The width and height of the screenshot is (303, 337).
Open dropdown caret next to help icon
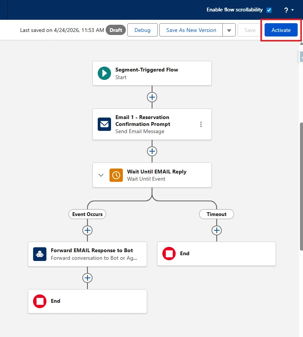click(292, 10)
